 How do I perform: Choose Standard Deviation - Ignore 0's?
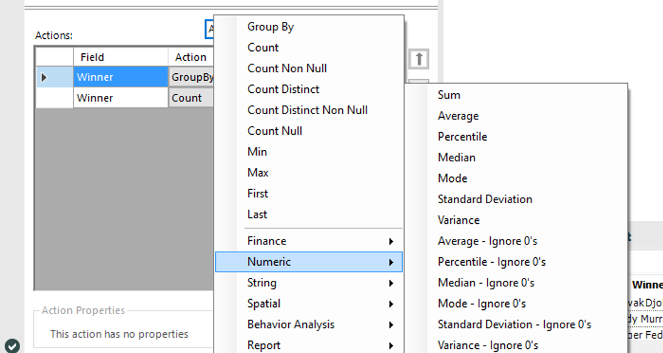[x=514, y=324]
